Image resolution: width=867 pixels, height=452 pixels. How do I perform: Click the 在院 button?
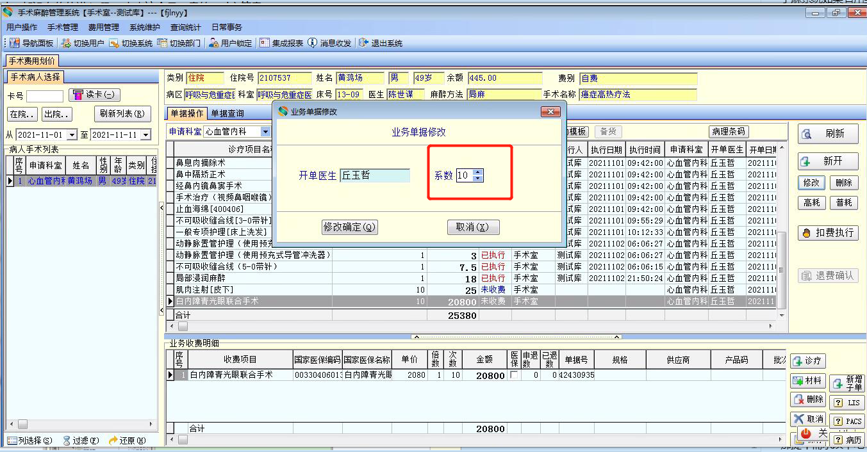coord(22,115)
